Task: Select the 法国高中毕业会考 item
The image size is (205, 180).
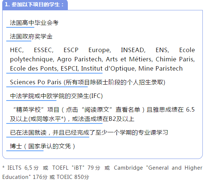Action: pos(34,23)
